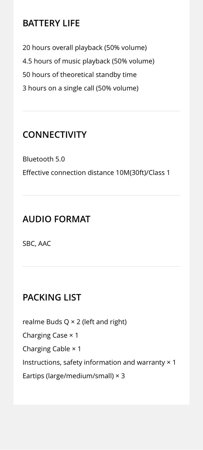The height and width of the screenshot is (450, 203).
Task: Select the Bluetooth 5.0 text
Action: tap(44, 159)
